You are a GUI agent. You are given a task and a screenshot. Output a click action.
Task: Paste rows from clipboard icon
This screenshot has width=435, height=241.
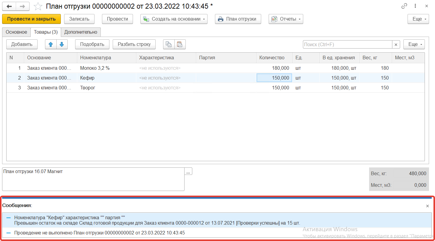click(180, 44)
